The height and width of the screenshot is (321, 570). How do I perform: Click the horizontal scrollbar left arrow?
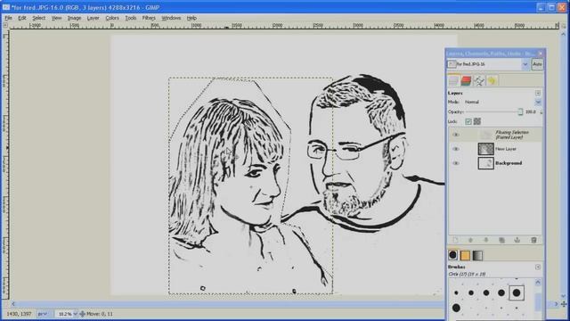tap(13, 303)
